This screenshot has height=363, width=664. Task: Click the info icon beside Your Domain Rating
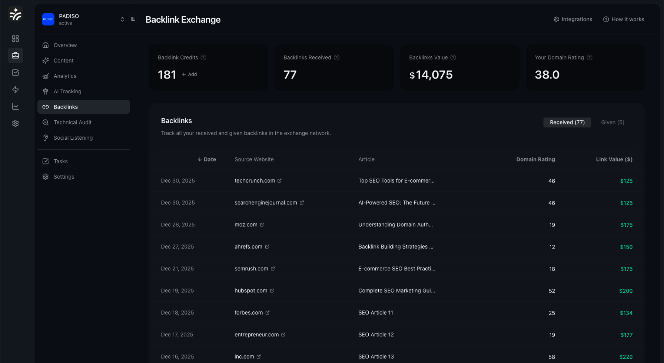coord(589,57)
